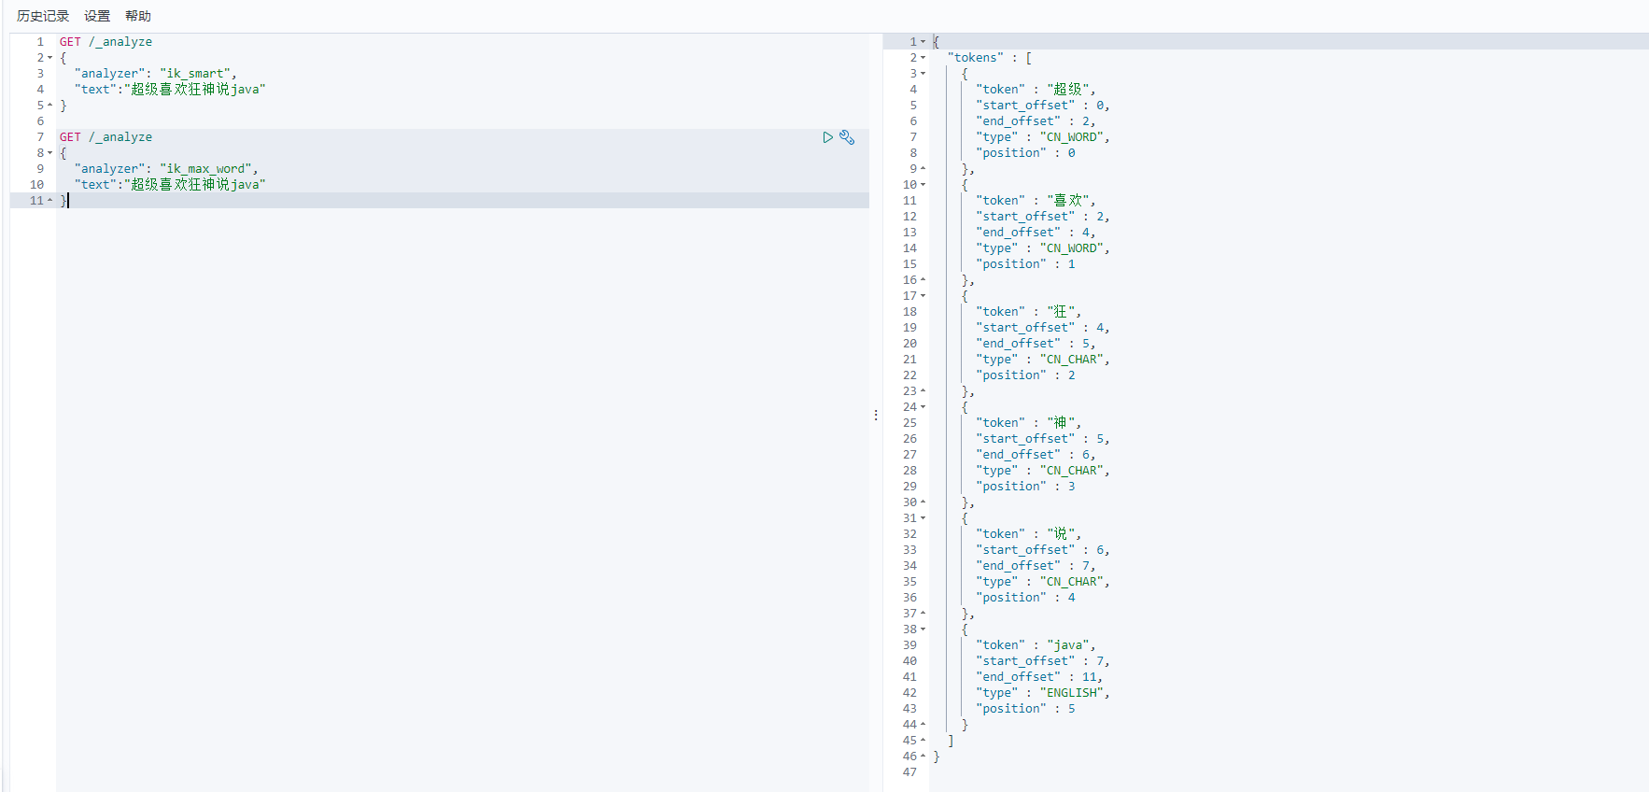Screen dimensions: 1649x792
Task: Click the "ENGLISH" type value
Action: (x=1072, y=693)
